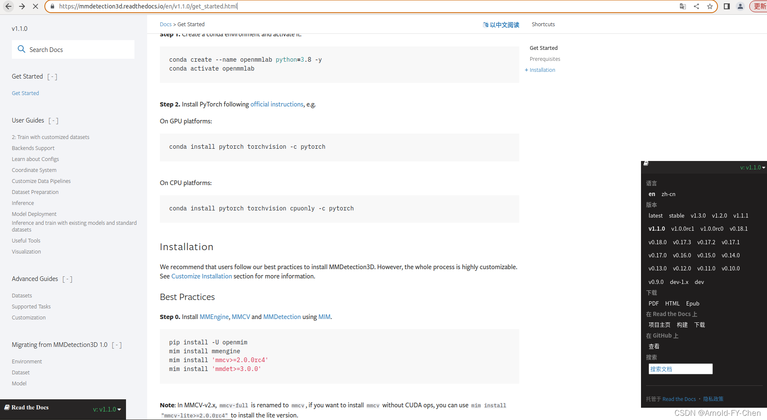Click the padlock site info icon
The image size is (767, 420).
point(52,6)
